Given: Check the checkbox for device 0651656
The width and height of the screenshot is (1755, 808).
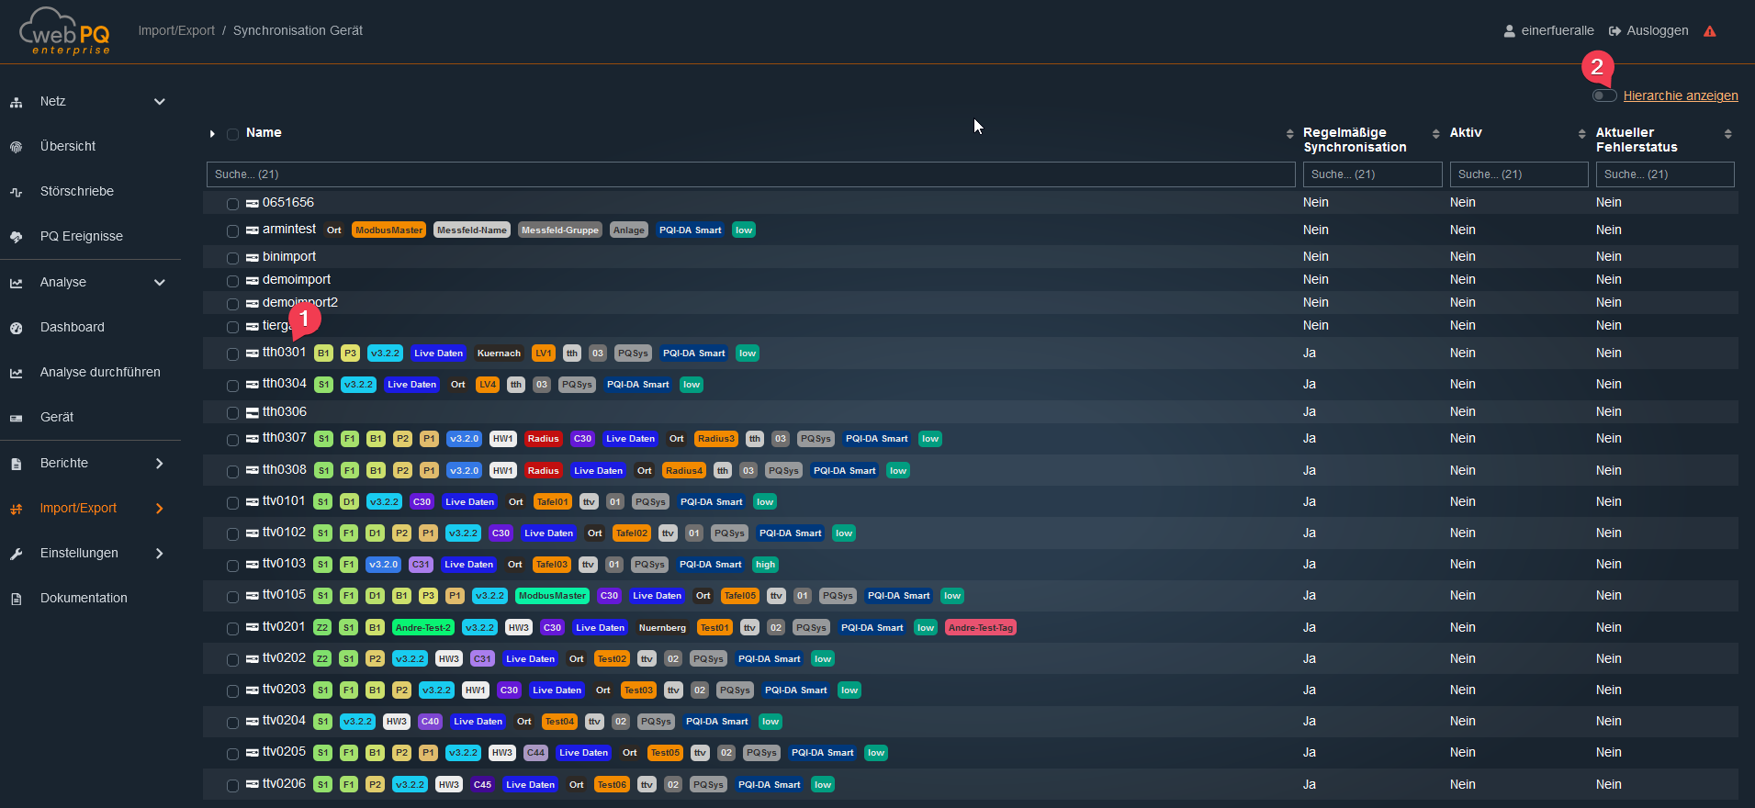Looking at the screenshot, I should (x=232, y=204).
